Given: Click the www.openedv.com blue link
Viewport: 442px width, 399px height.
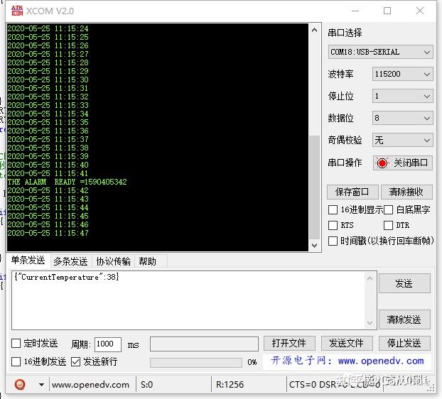Looking at the screenshot, I should 381,361.
